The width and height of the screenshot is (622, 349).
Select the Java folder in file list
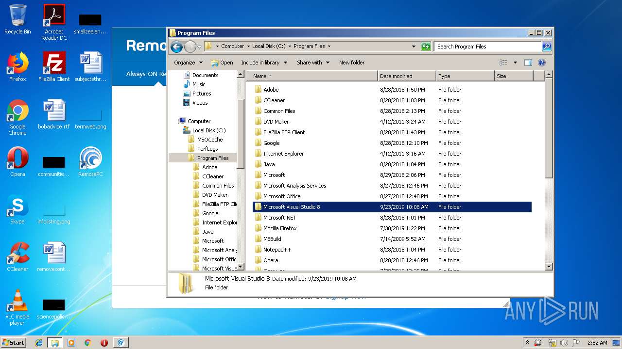pyautogui.click(x=269, y=164)
